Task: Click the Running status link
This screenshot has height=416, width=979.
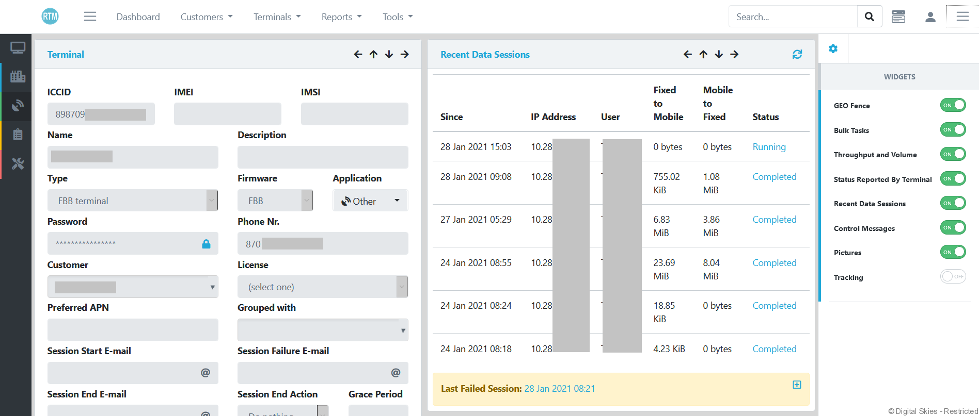Action: click(x=769, y=147)
